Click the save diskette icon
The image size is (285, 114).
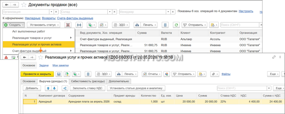(59, 74)
